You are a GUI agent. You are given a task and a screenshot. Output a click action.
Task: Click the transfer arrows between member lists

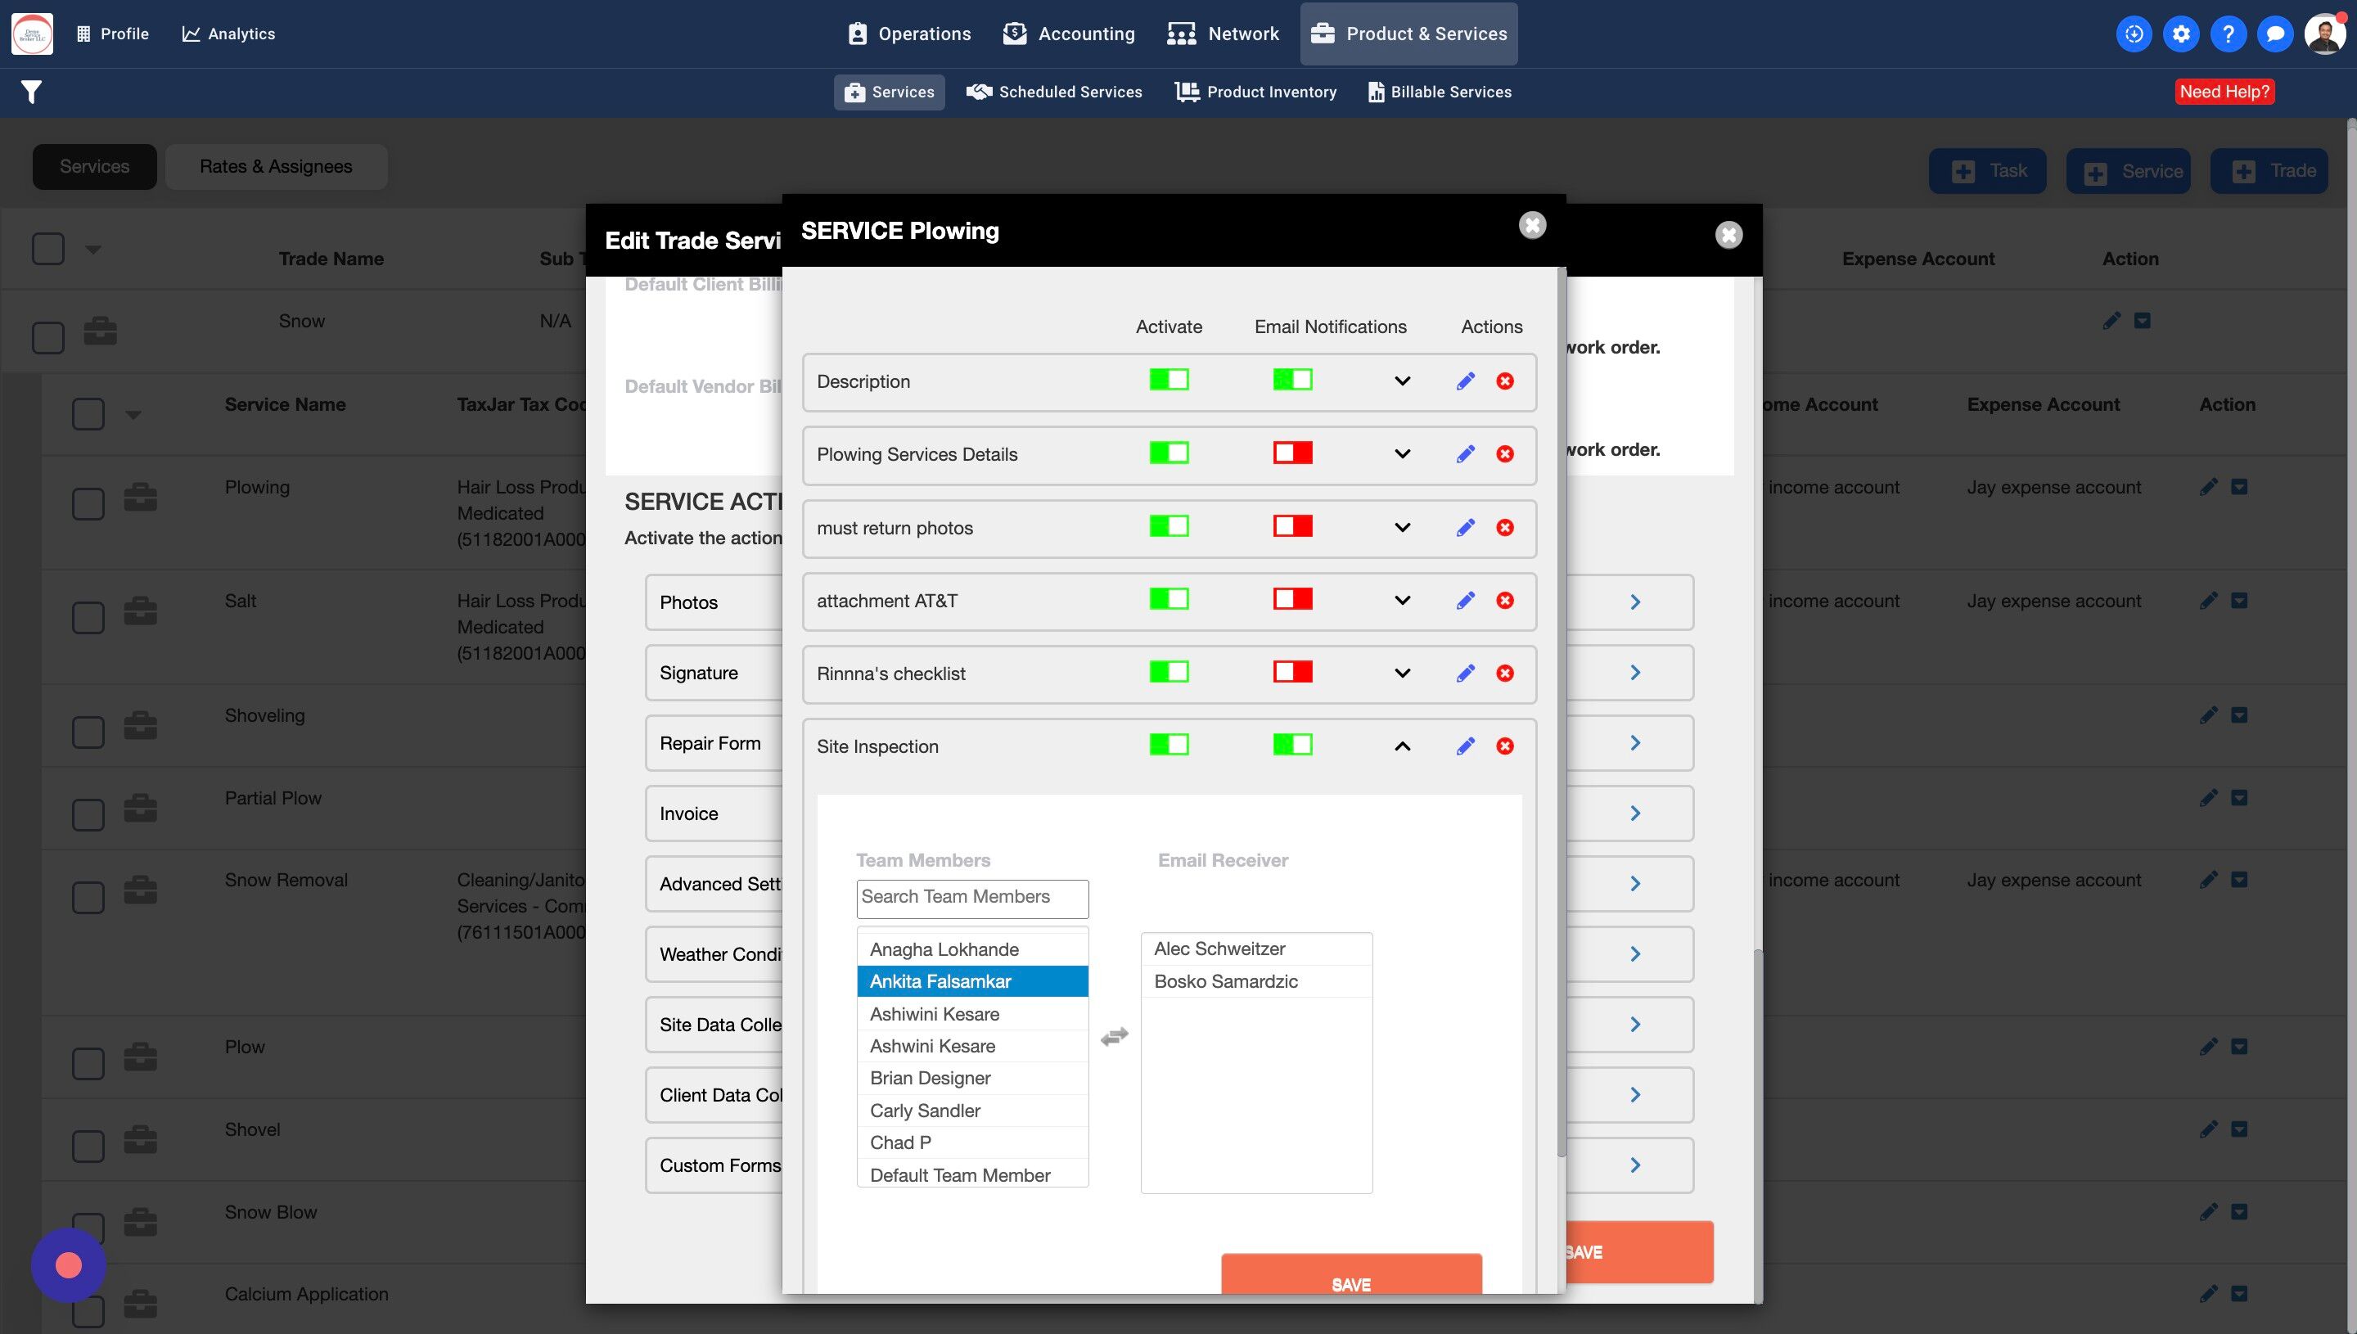(1114, 1036)
